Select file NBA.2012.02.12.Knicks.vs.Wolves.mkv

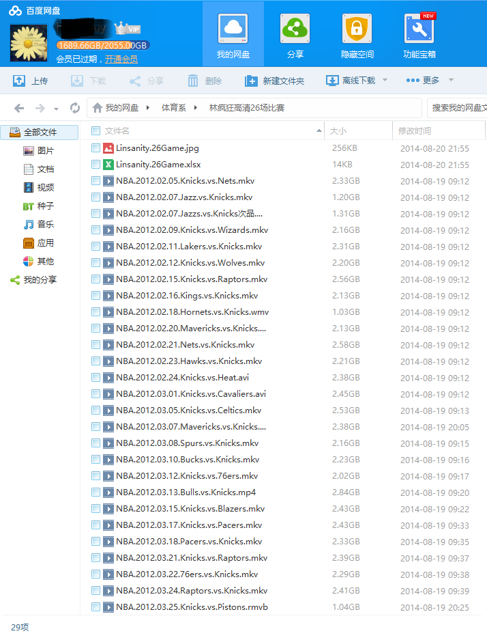[190, 262]
